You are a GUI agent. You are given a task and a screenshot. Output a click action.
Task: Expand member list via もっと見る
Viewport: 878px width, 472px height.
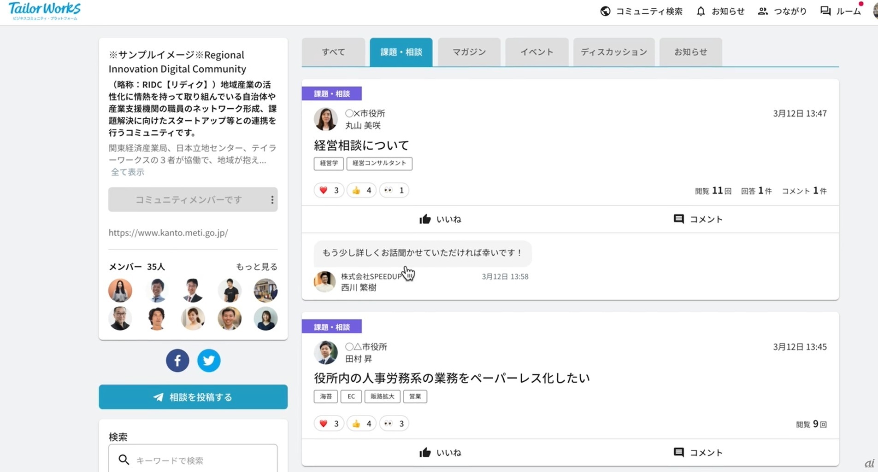pos(256,267)
